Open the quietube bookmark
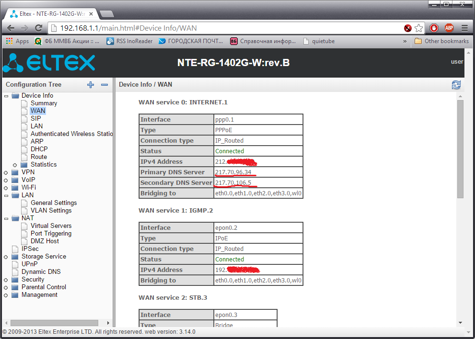This screenshot has width=475, height=339. (x=319, y=41)
